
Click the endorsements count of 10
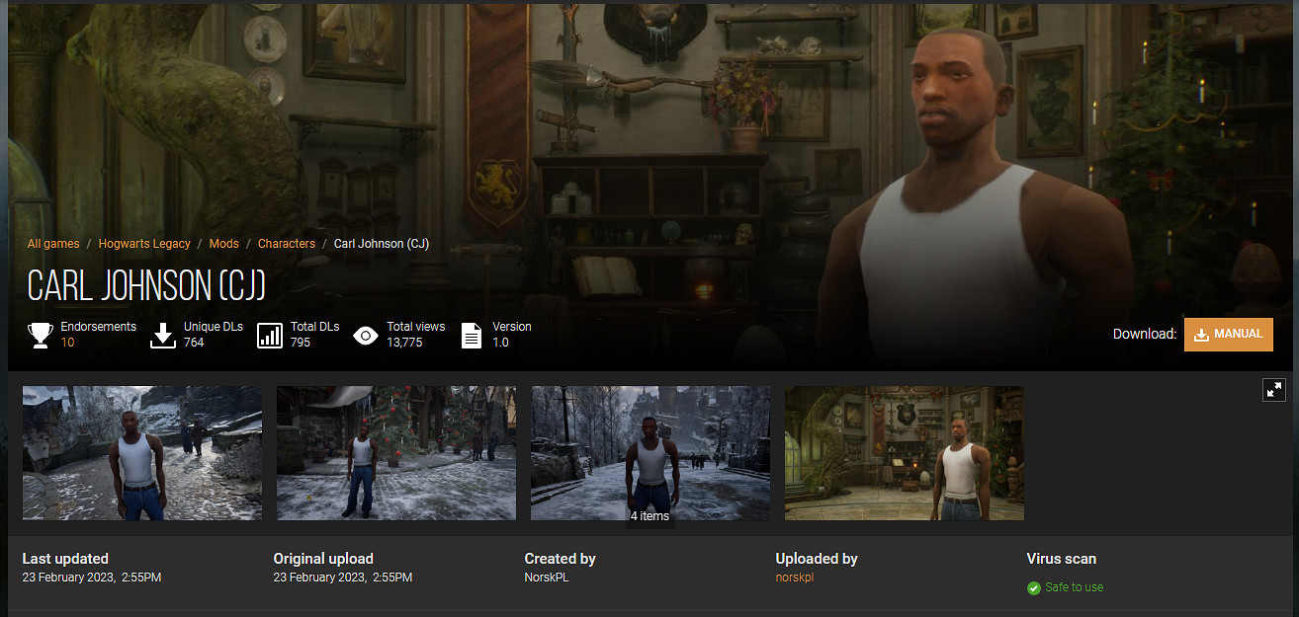(67, 343)
